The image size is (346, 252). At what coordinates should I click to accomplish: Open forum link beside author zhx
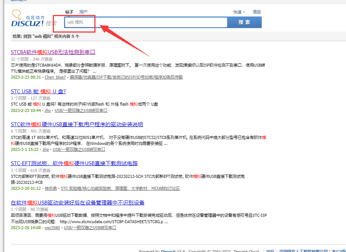(x=81, y=110)
